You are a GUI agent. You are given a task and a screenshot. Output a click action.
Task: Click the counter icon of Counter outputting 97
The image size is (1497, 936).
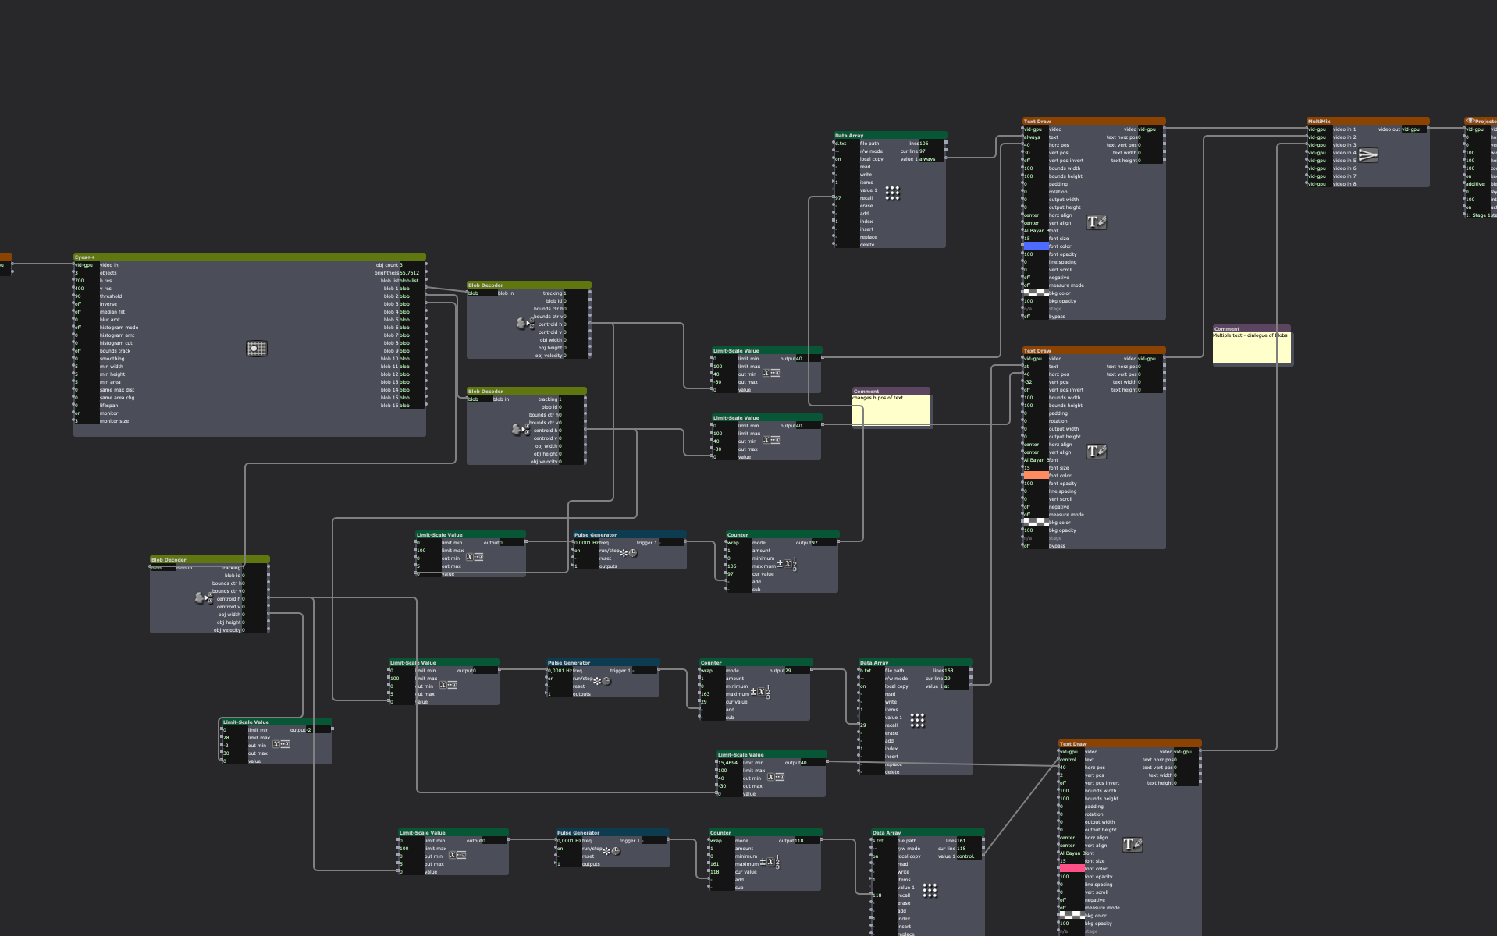point(787,563)
